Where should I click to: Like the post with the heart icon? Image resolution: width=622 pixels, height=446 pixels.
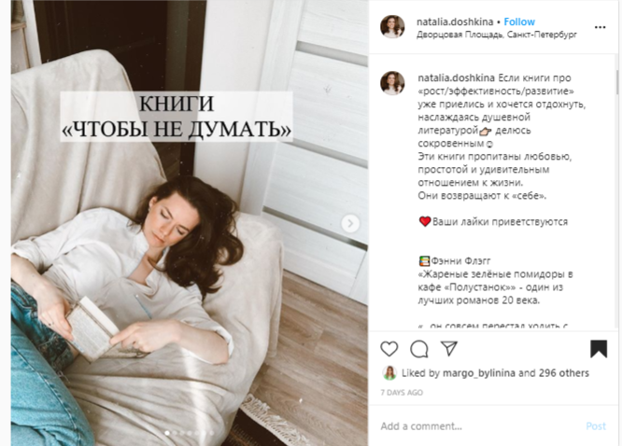(x=389, y=349)
